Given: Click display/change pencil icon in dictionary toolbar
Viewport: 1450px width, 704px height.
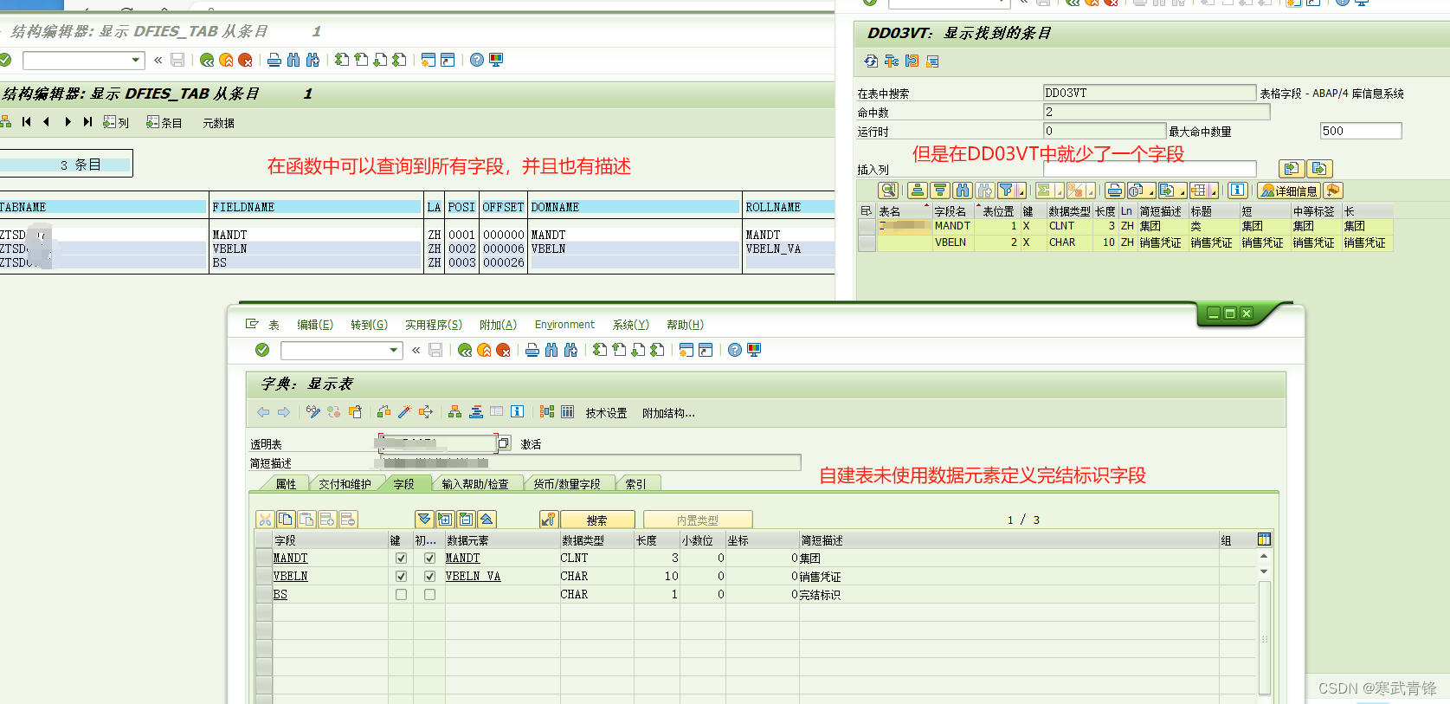Looking at the screenshot, I should tap(313, 412).
